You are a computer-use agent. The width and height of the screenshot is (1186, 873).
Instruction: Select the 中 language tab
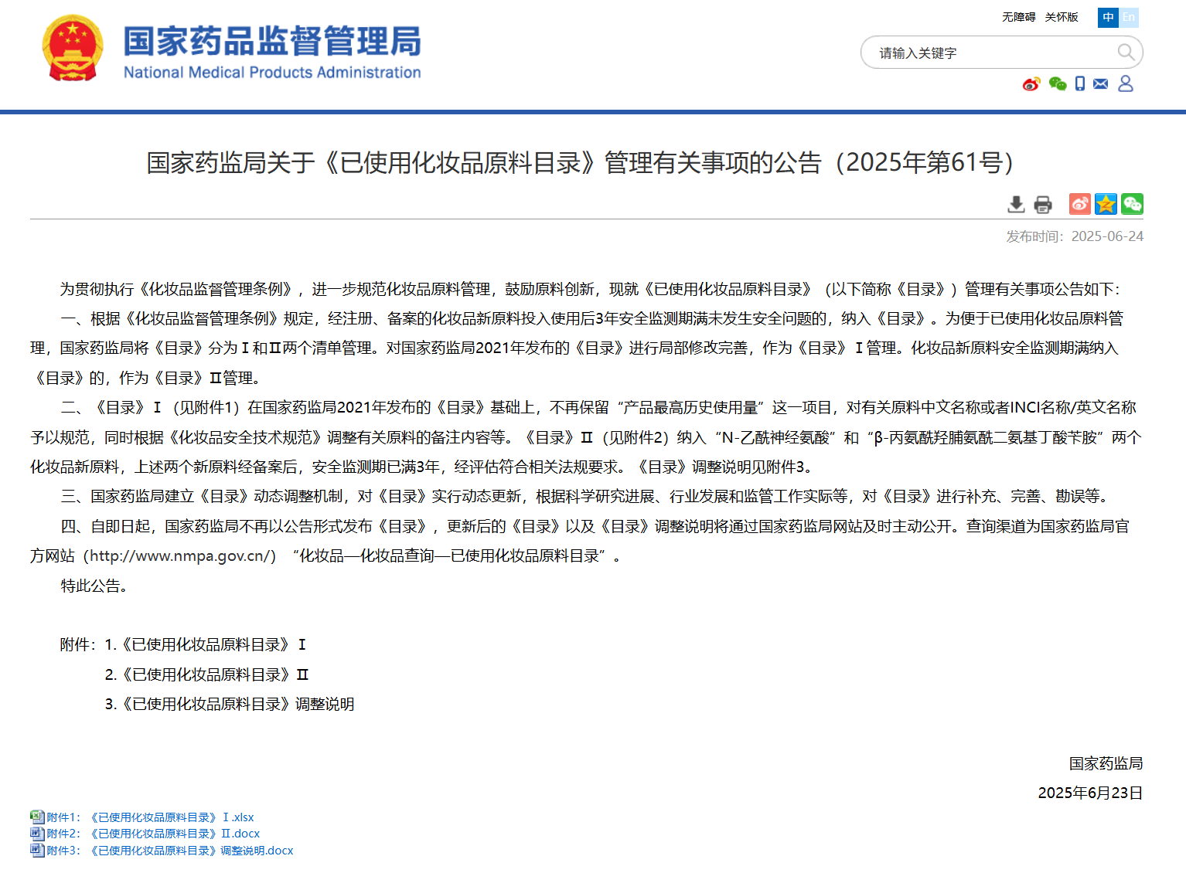1107,17
